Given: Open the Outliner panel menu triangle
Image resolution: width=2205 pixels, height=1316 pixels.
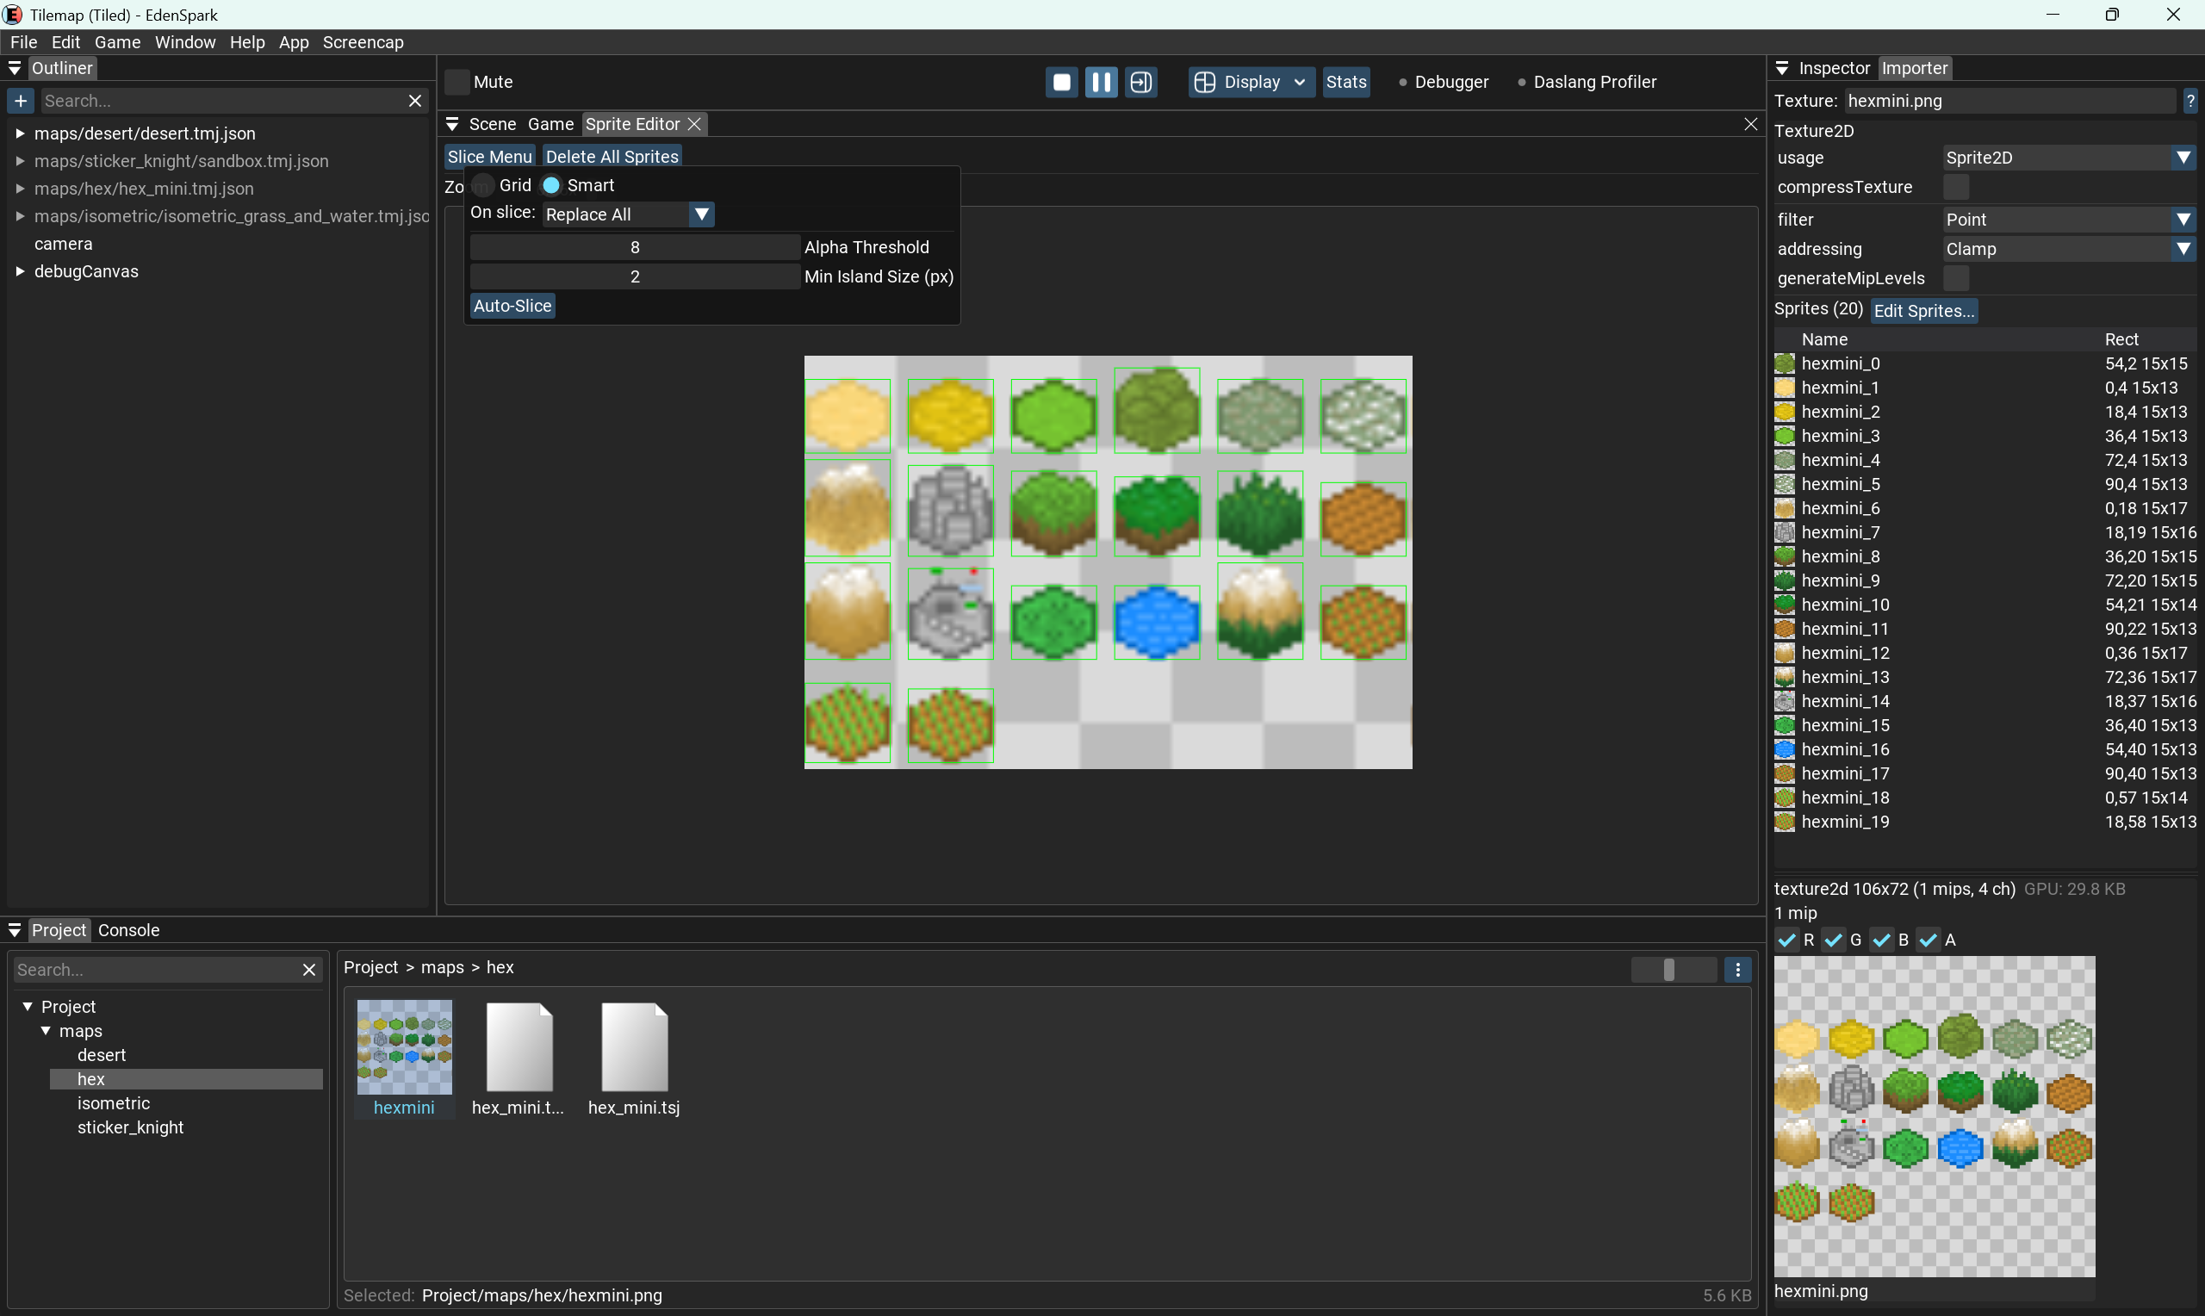Looking at the screenshot, I should [15, 68].
